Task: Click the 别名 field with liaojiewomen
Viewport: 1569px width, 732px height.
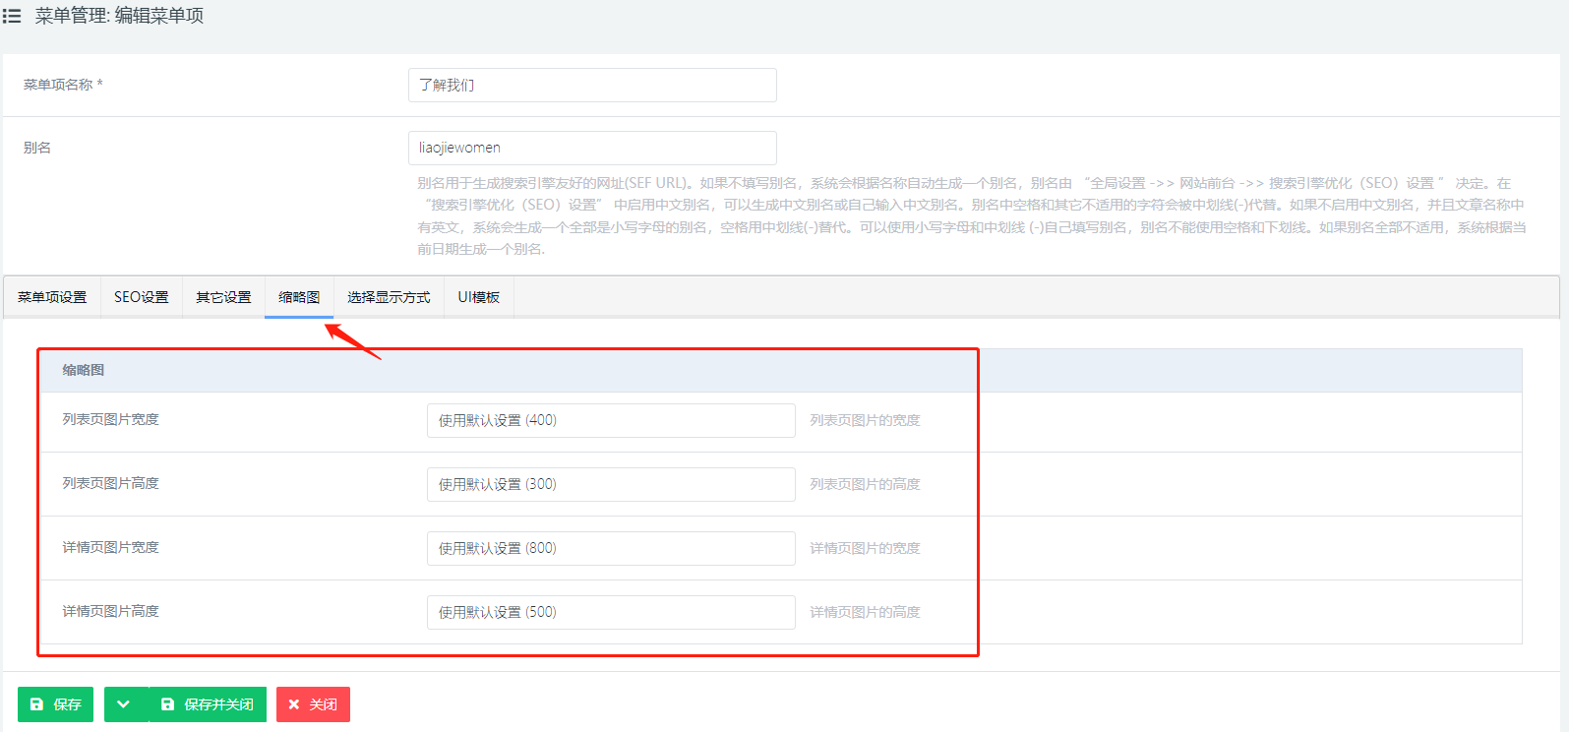Action: click(592, 149)
